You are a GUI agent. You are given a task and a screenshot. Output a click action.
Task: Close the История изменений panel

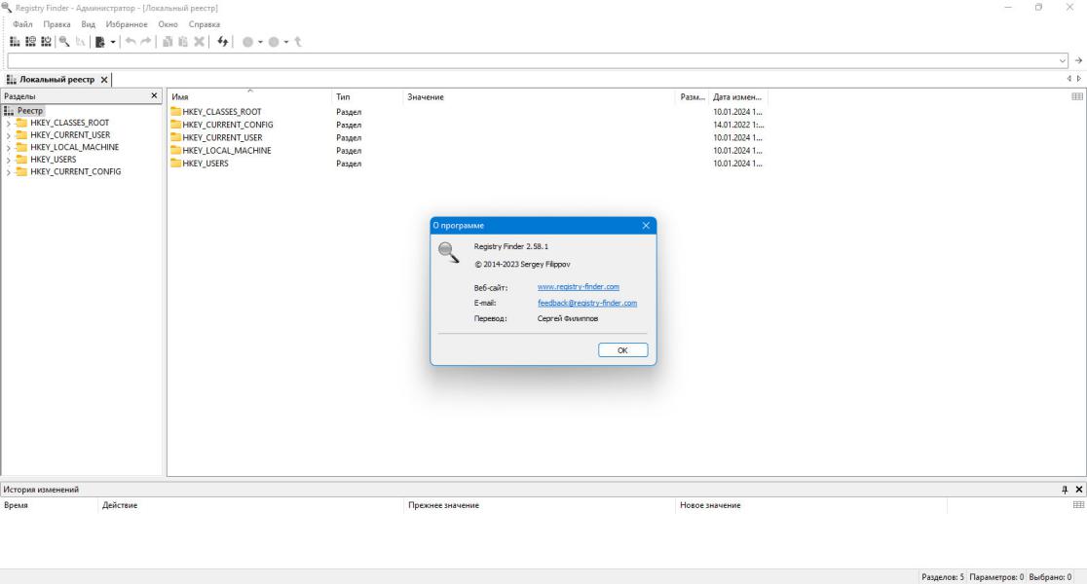(x=1078, y=489)
